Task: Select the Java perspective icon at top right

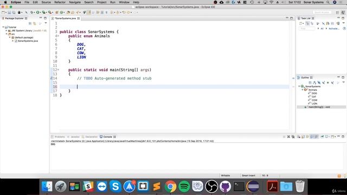Action: [x=343, y=12]
